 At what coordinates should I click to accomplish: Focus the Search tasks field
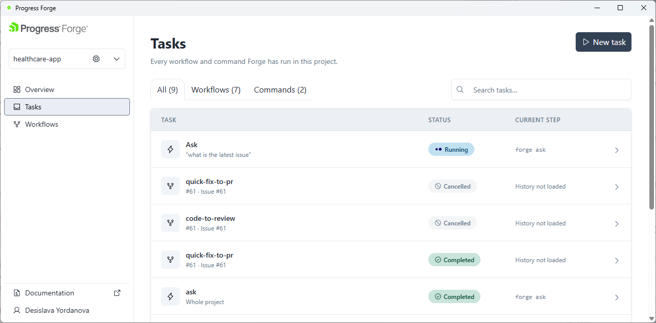coord(541,89)
